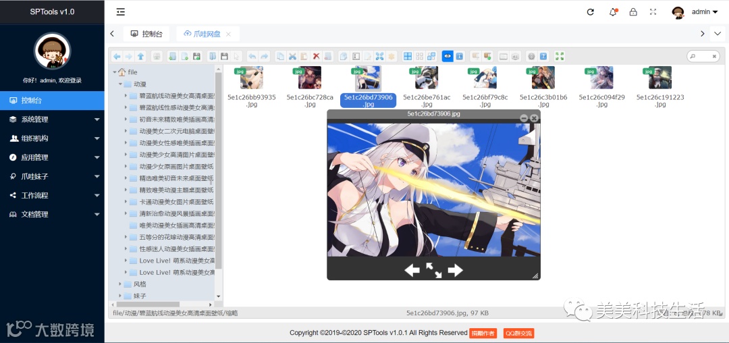Viewport: 729px width, 343px height.
Task: Expand the 应用管理 sidebar menu
Action: (x=52, y=157)
